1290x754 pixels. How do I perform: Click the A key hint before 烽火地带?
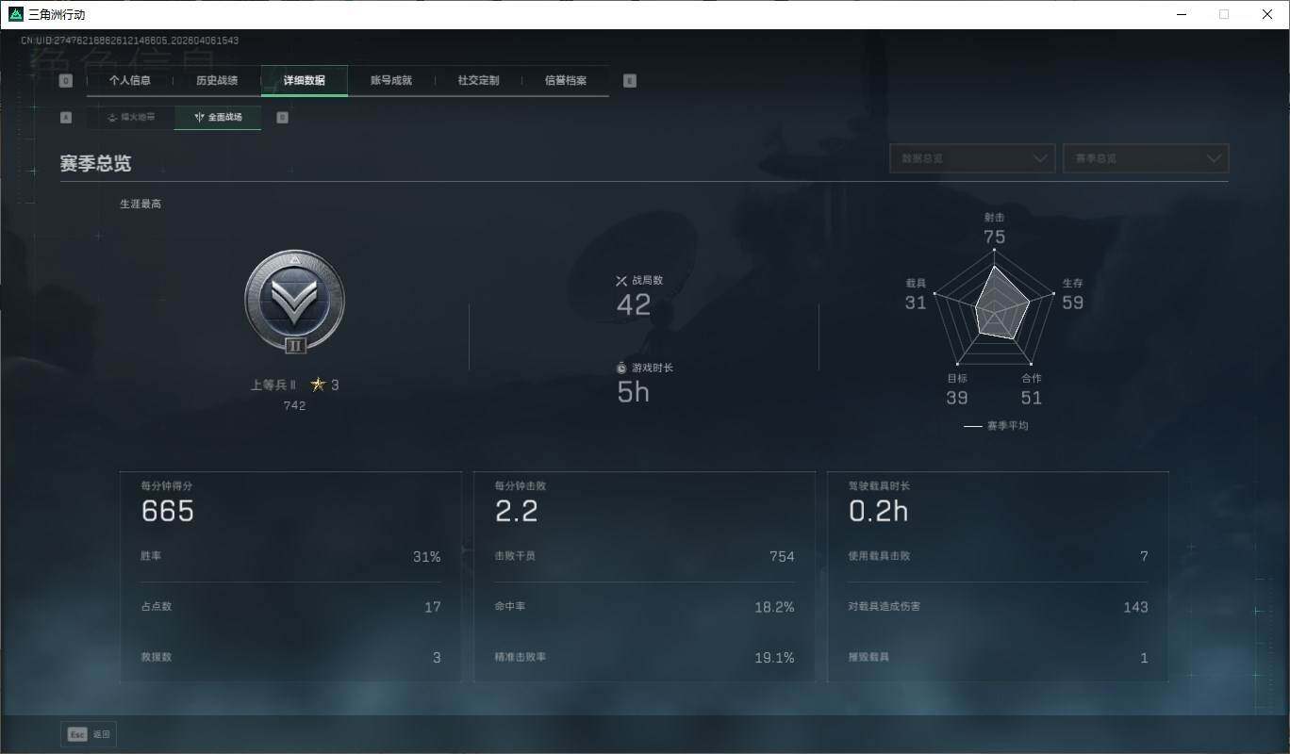(x=66, y=118)
